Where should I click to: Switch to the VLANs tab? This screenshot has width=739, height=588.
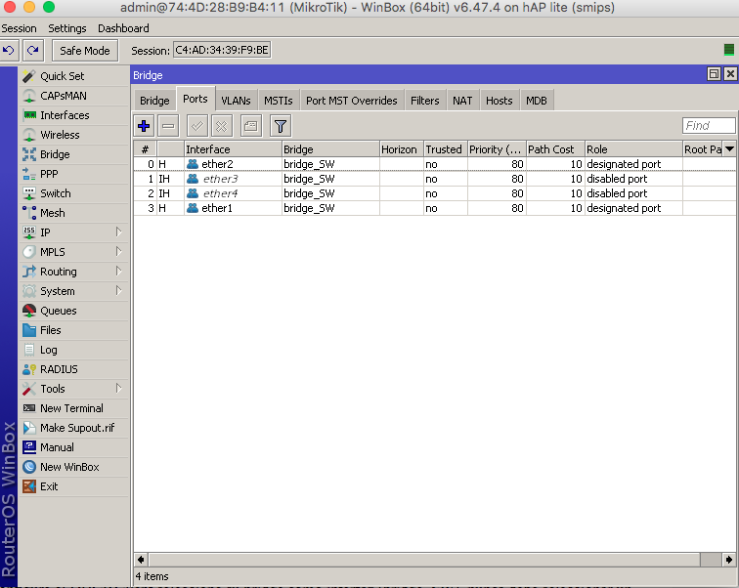[x=237, y=101]
